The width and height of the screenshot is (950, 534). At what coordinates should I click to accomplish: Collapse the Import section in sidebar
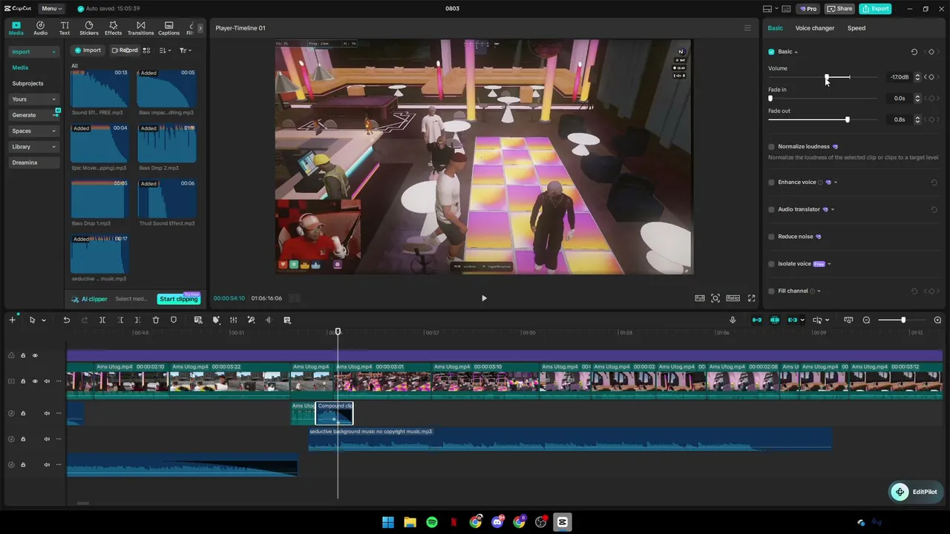[34, 51]
